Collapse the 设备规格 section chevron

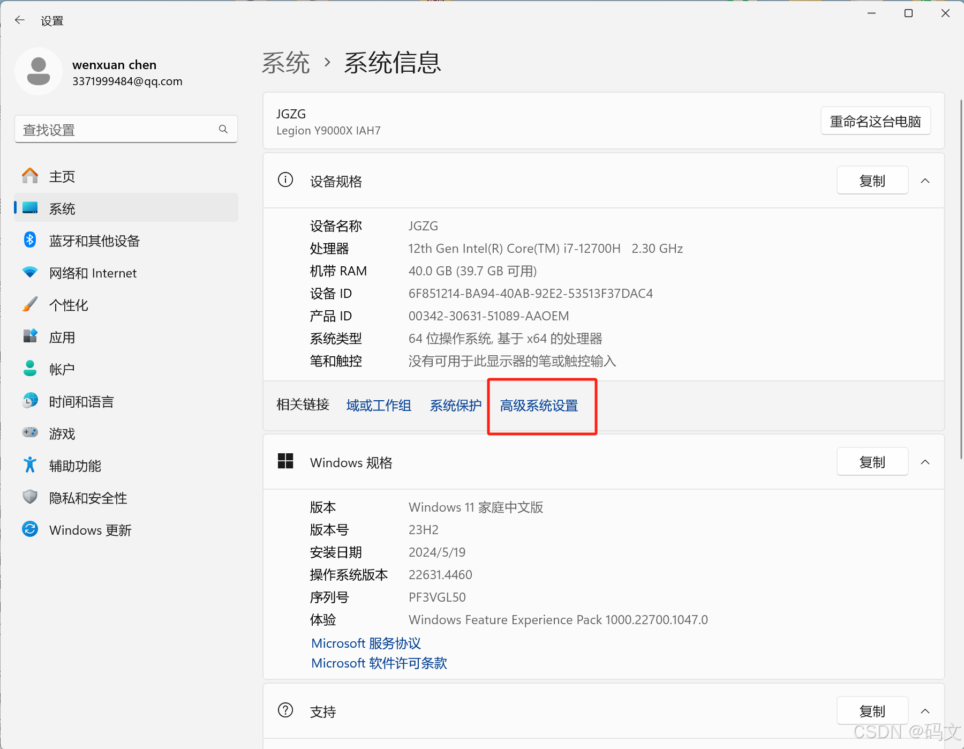[925, 181]
